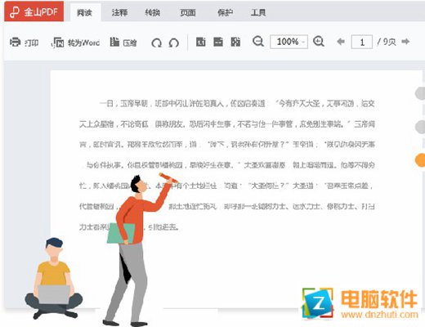Click the page number input field
The width and height of the screenshot is (425, 327).
pyautogui.click(x=362, y=42)
